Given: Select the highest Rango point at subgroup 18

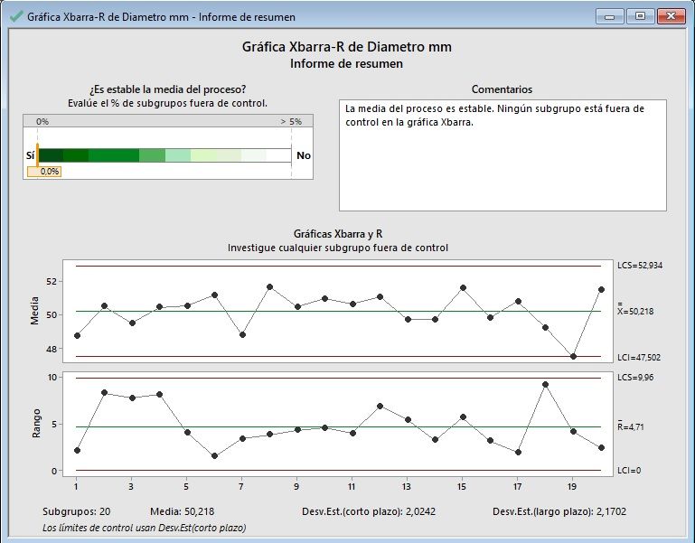Looking at the screenshot, I should click(546, 384).
